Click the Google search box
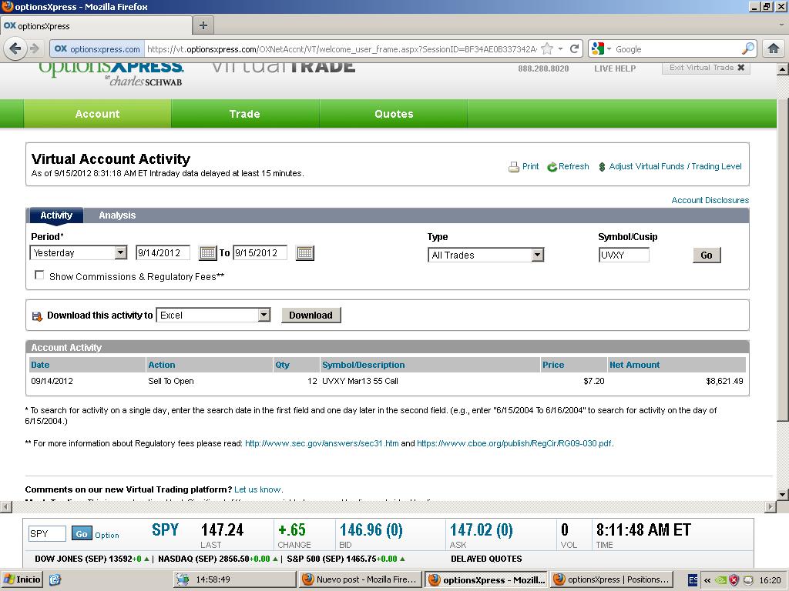Image resolution: width=789 pixels, height=591 pixels. coord(677,49)
